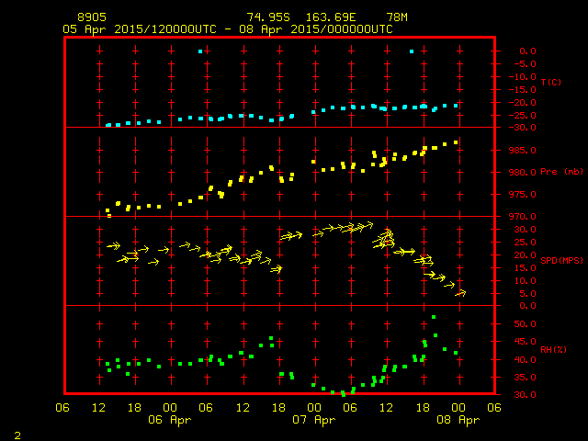Select the latitude text 74.95S
588x441 pixels.
tap(268, 17)
